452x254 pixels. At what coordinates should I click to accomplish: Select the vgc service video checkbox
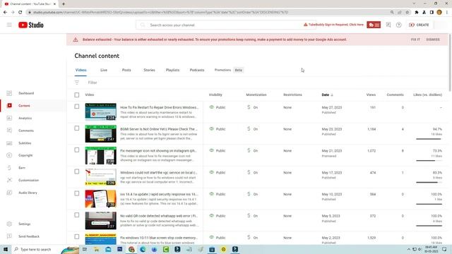point(77,171)
